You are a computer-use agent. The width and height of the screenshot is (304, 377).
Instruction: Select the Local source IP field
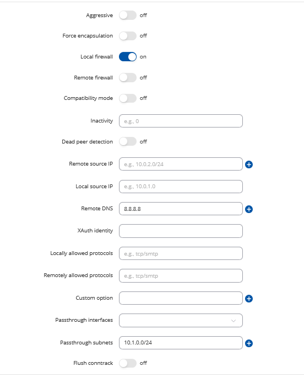[x=181, y=187]
